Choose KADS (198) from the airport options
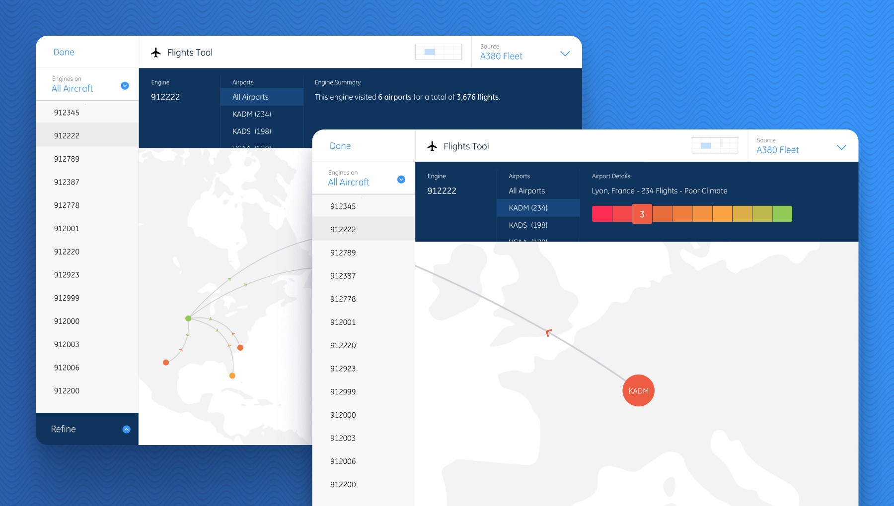 [x=528, y=225]
